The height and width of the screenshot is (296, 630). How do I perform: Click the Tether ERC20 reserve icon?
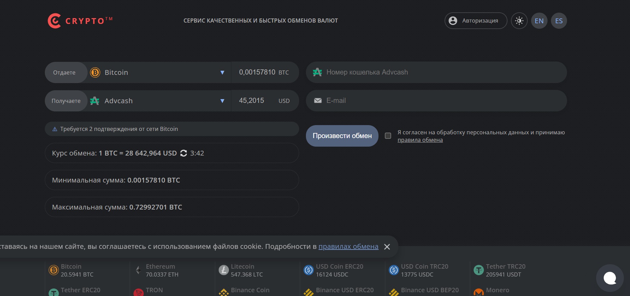tap(54, 292)
